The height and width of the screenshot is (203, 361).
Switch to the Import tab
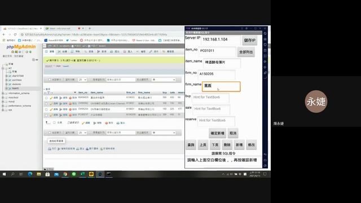[x=128, y=51]
